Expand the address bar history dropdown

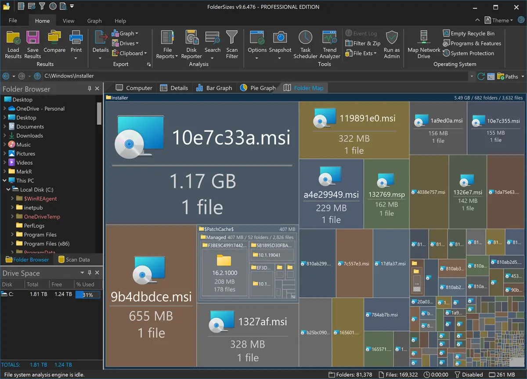pos(472,76)
